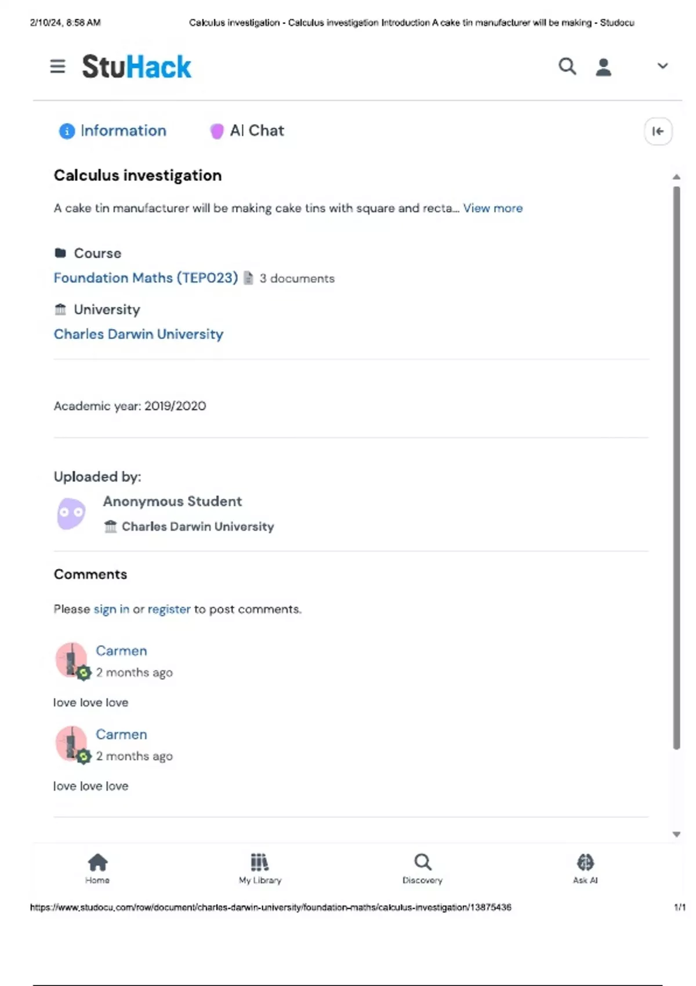Open Foundation Maths (TEPO23) course link
This screenshot has width=696, height=986.
tap(146, 278)
